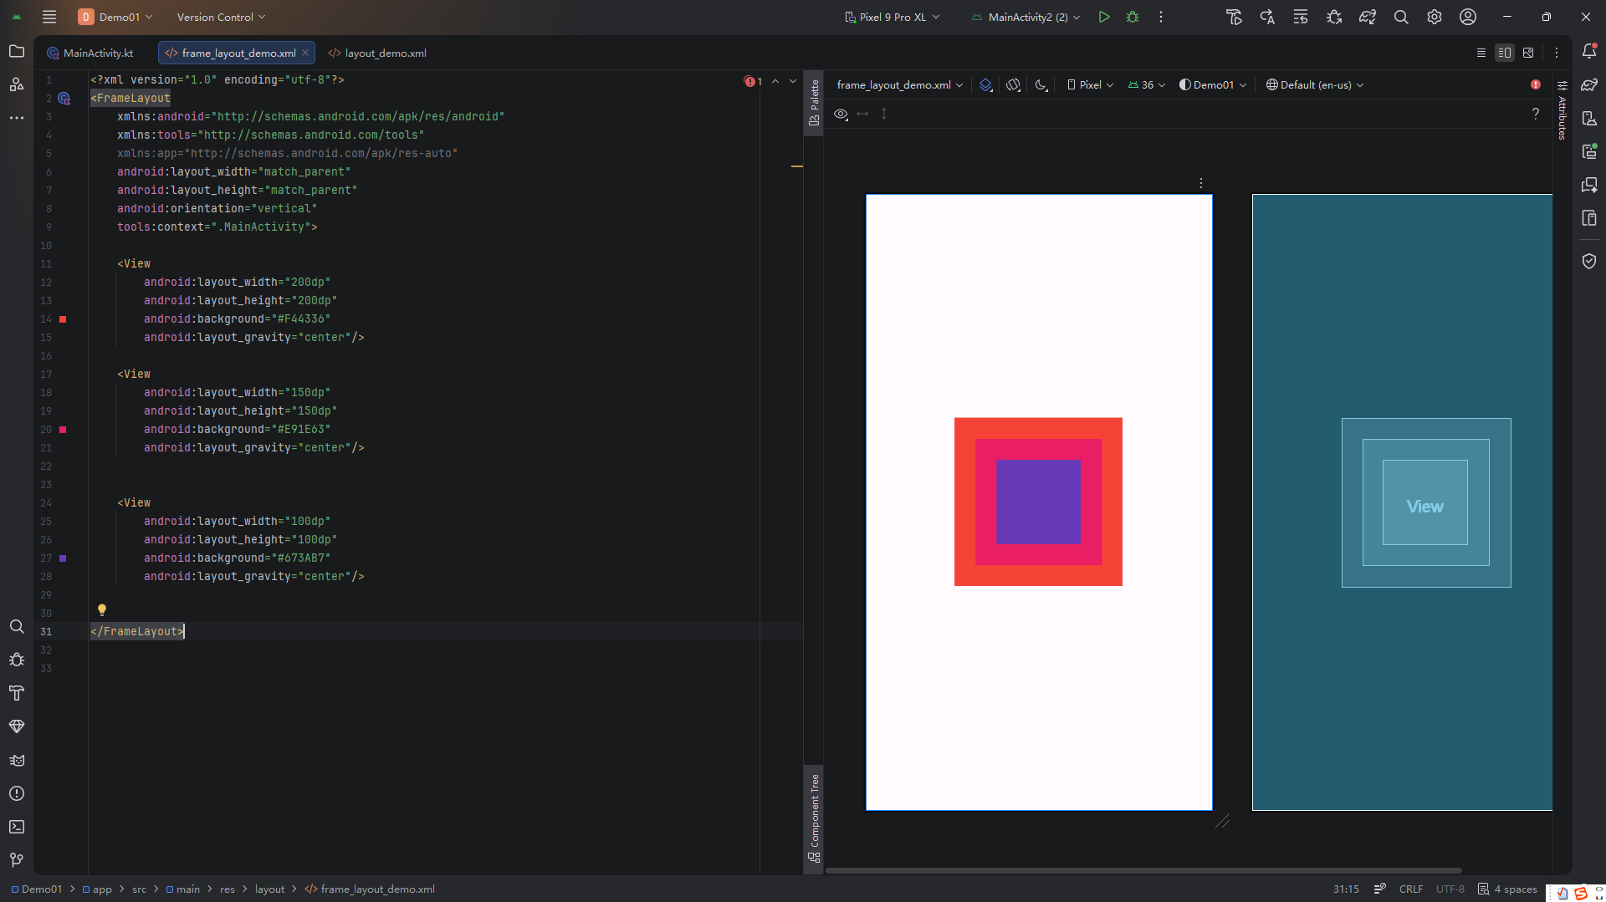Image resolution: width=1606 pixels, height=902 pixels.
Task: Open Demo01 project dropdown
Action: [x=115, y=17]
